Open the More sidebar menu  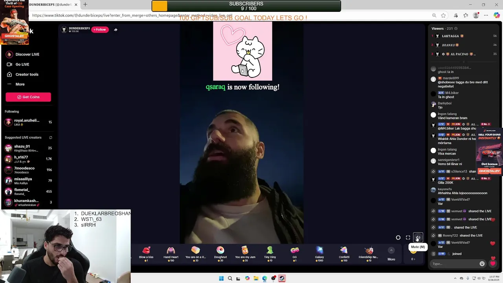point(20,84)
